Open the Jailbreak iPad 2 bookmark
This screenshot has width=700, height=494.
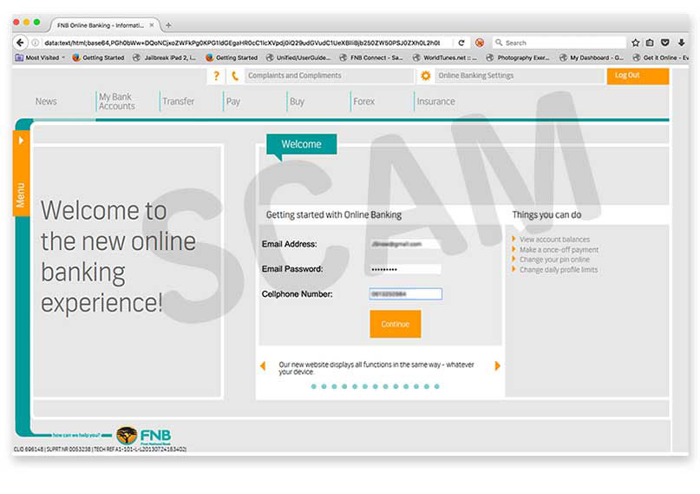[x=164, y=57]
